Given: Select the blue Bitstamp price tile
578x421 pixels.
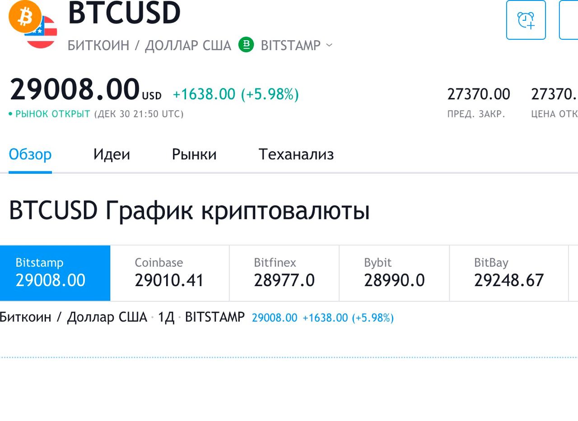Looking at the screenshot, I should point(55,273).
